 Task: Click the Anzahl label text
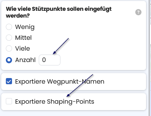25,60
